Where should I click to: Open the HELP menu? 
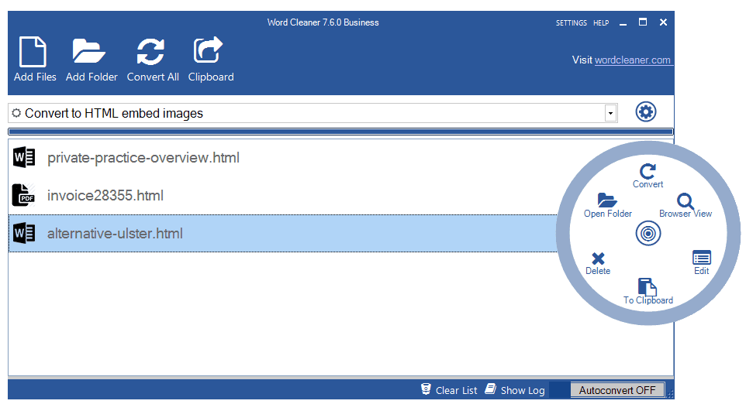601,22
